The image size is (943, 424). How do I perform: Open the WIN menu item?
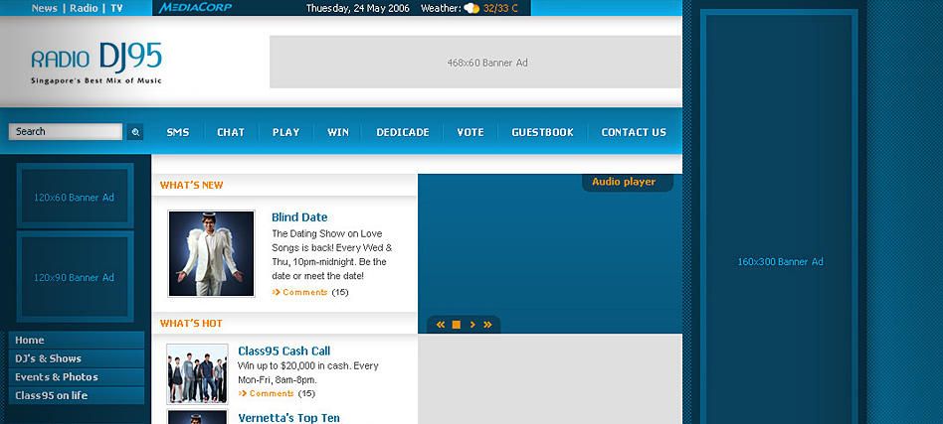point(338,133)
